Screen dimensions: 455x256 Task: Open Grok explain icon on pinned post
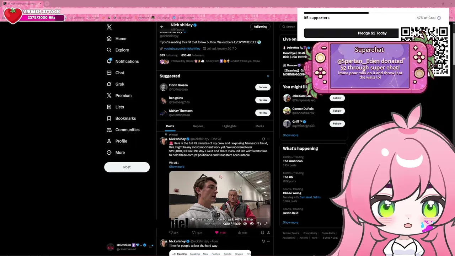pos(263,139)
